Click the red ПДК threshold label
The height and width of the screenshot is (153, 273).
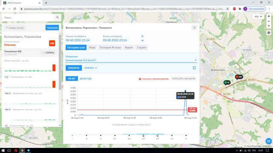[192, 110]
